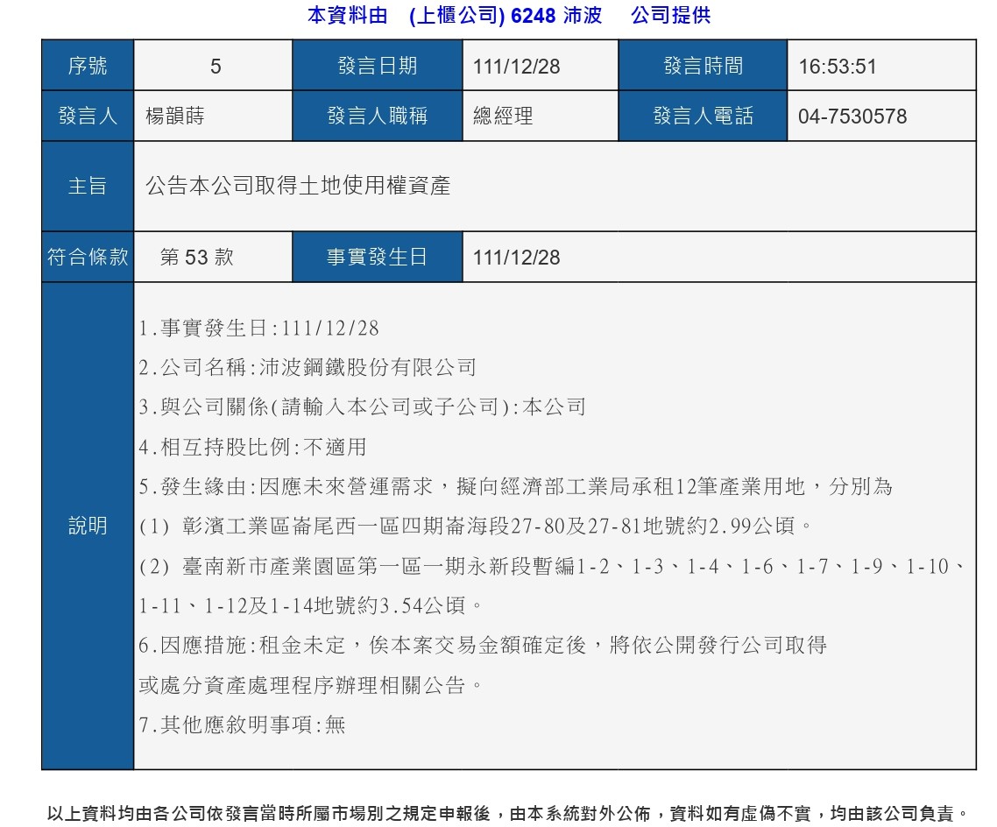The height and width of the screenshot is (827, 997).
Task: Click the '序號' header cell
Action: [x=88, y=66]
